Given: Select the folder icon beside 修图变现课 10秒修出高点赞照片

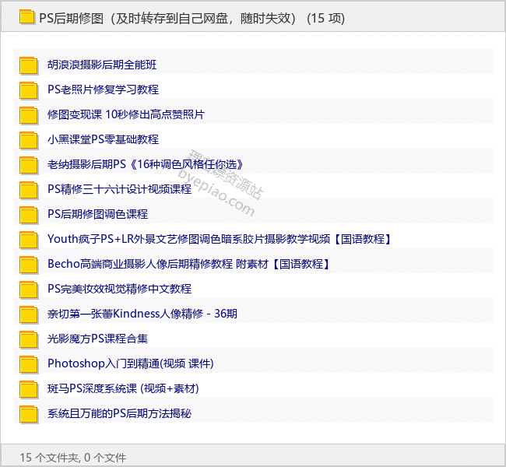Looking at the screenshot, I should tap(28, 115).
